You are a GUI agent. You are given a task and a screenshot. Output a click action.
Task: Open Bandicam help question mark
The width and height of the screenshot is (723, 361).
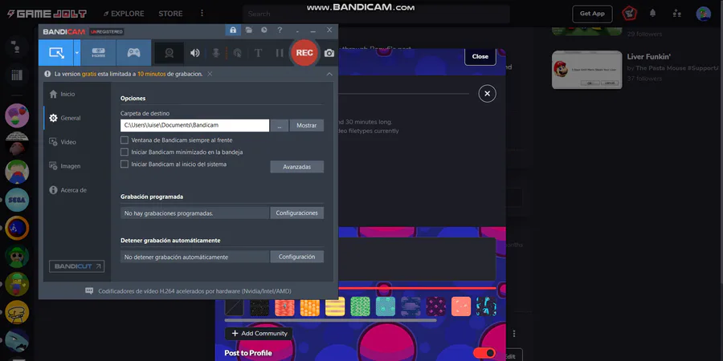tap(280, 30)
